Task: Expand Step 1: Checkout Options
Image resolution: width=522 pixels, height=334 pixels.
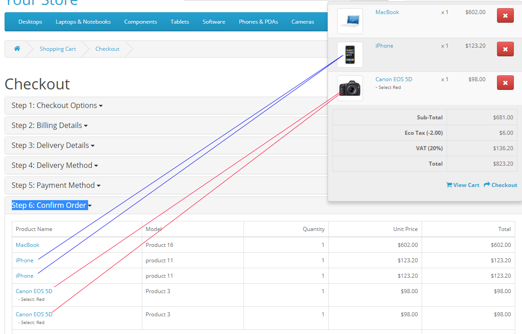Action: (x=57, y=105)
